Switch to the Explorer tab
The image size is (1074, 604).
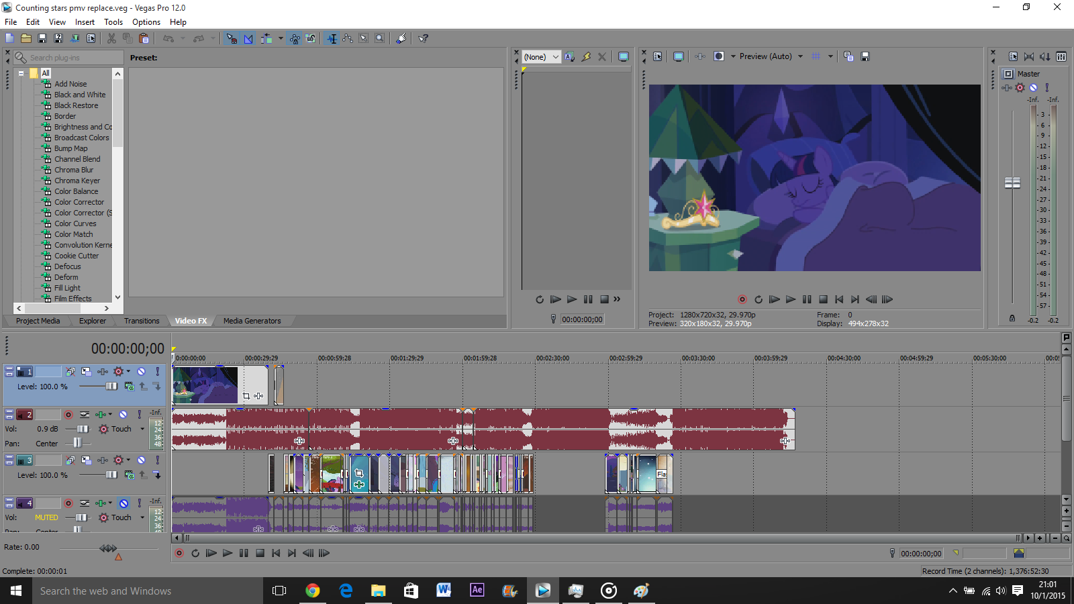coord(93,321)
